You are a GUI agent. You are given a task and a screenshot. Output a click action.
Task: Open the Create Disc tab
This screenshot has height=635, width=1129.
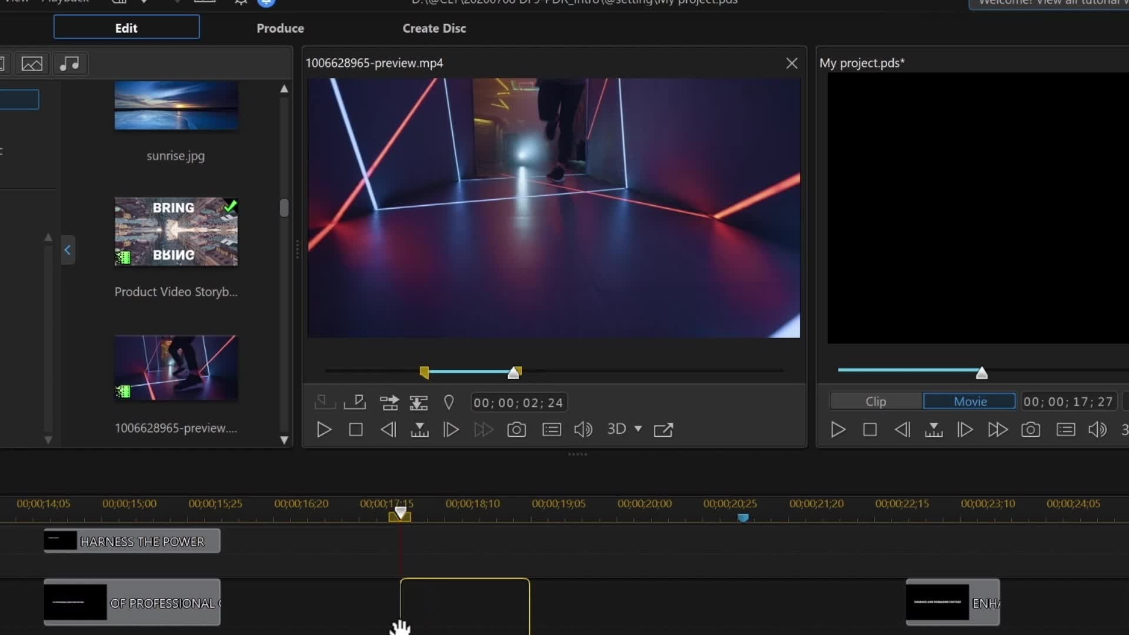coord(434,28)
